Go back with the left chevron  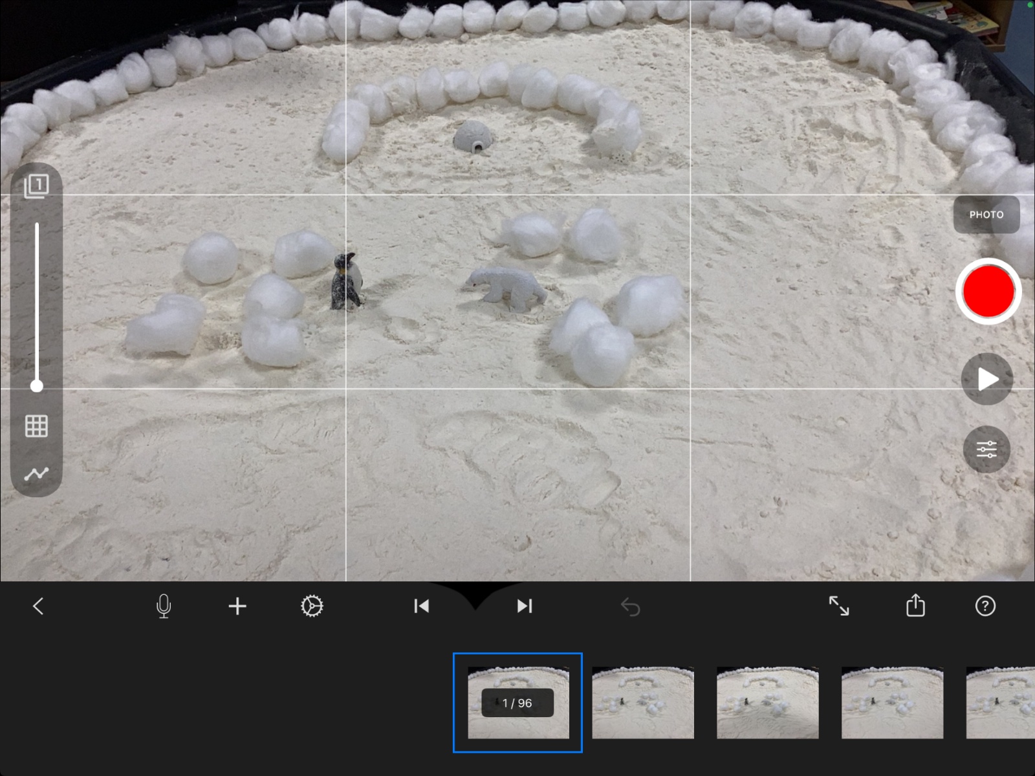[x=38, y=606]
